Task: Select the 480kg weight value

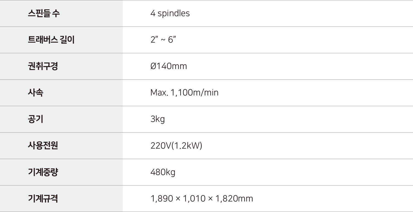Action: (163, 172)
